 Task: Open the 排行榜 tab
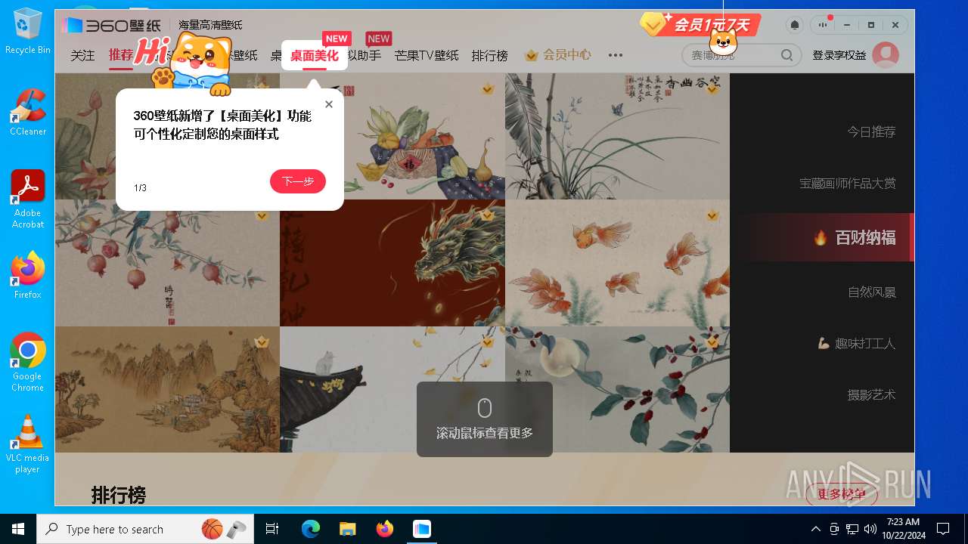point(490,55)
